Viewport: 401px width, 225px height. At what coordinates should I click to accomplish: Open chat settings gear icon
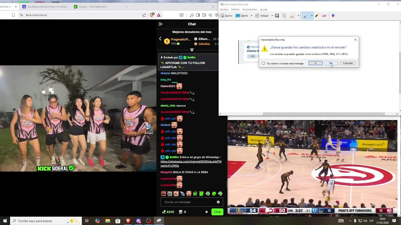[x=206, y=212]
